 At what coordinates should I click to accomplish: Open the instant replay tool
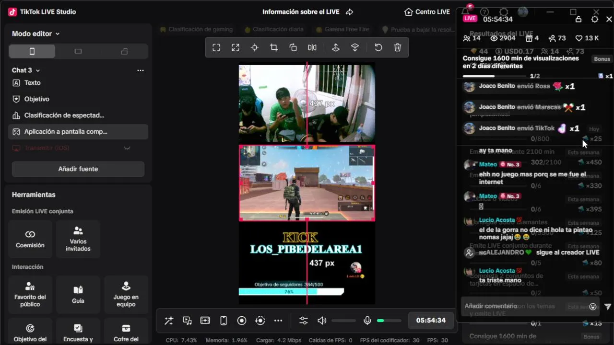tap(260, 321)
